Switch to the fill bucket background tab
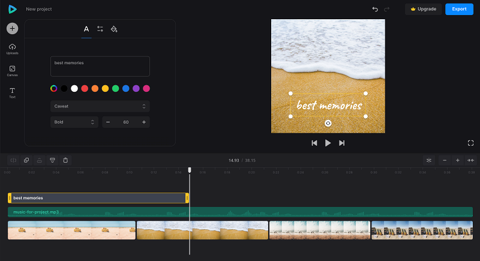 (114, 29)
